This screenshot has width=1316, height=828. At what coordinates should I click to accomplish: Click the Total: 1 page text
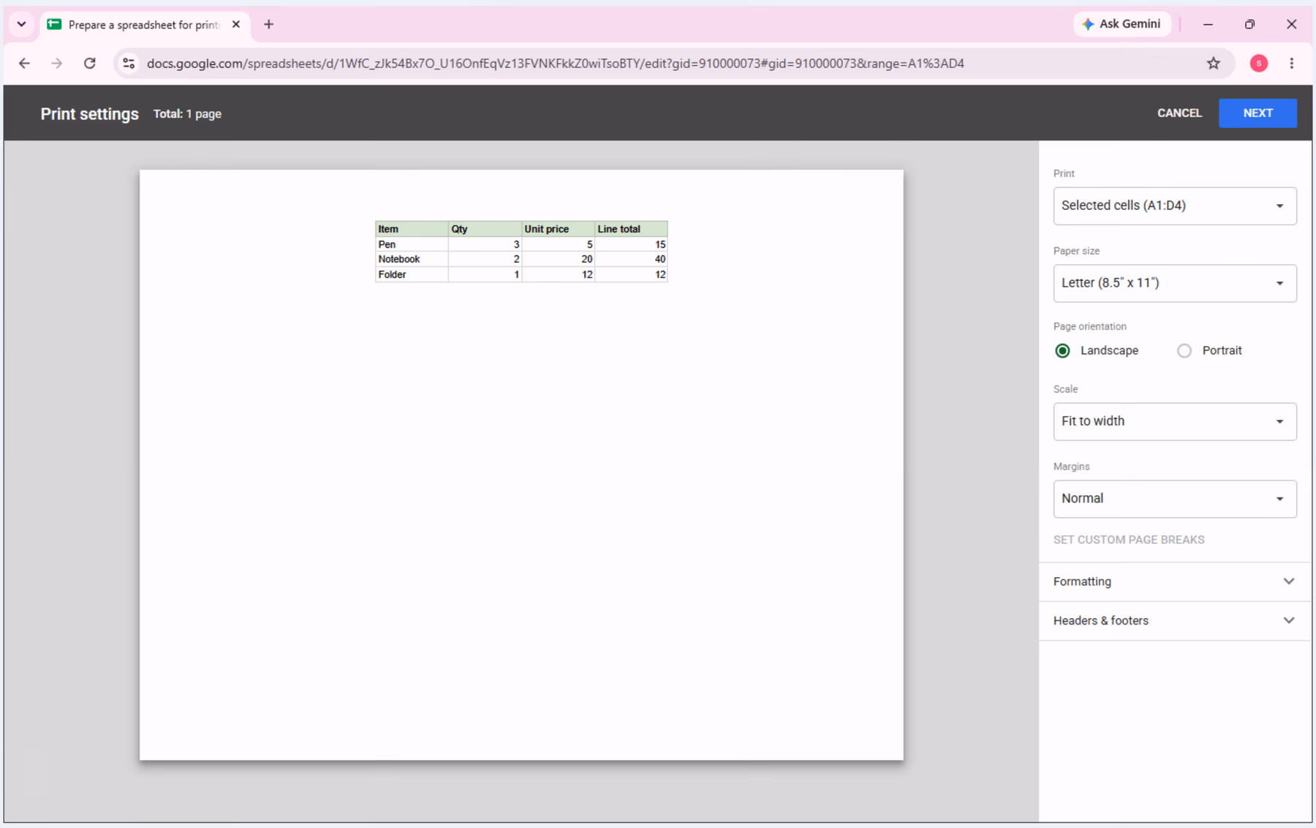(x=187, y=114)
